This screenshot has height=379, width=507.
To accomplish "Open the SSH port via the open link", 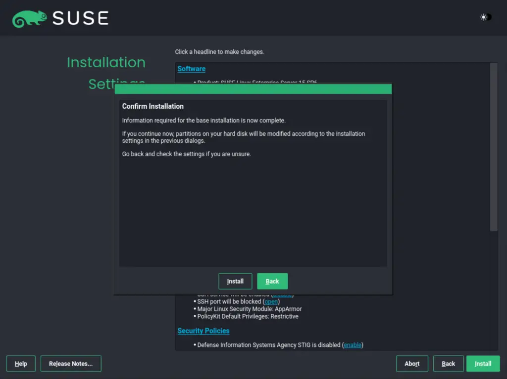I will pos(271,301).
